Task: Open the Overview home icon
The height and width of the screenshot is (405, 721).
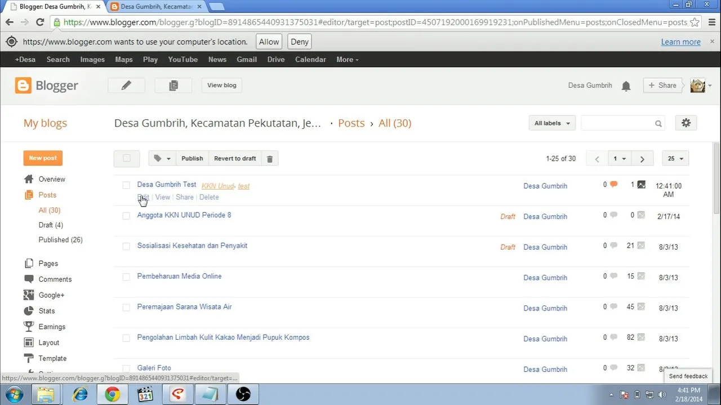Action: point(29,179)
